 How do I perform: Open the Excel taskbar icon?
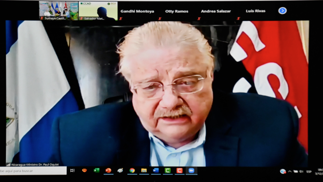coord(97,170)
